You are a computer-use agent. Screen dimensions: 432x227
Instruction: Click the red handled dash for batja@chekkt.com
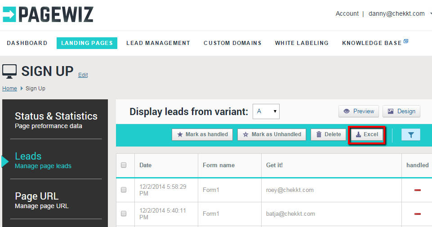[x=418, y=214]
